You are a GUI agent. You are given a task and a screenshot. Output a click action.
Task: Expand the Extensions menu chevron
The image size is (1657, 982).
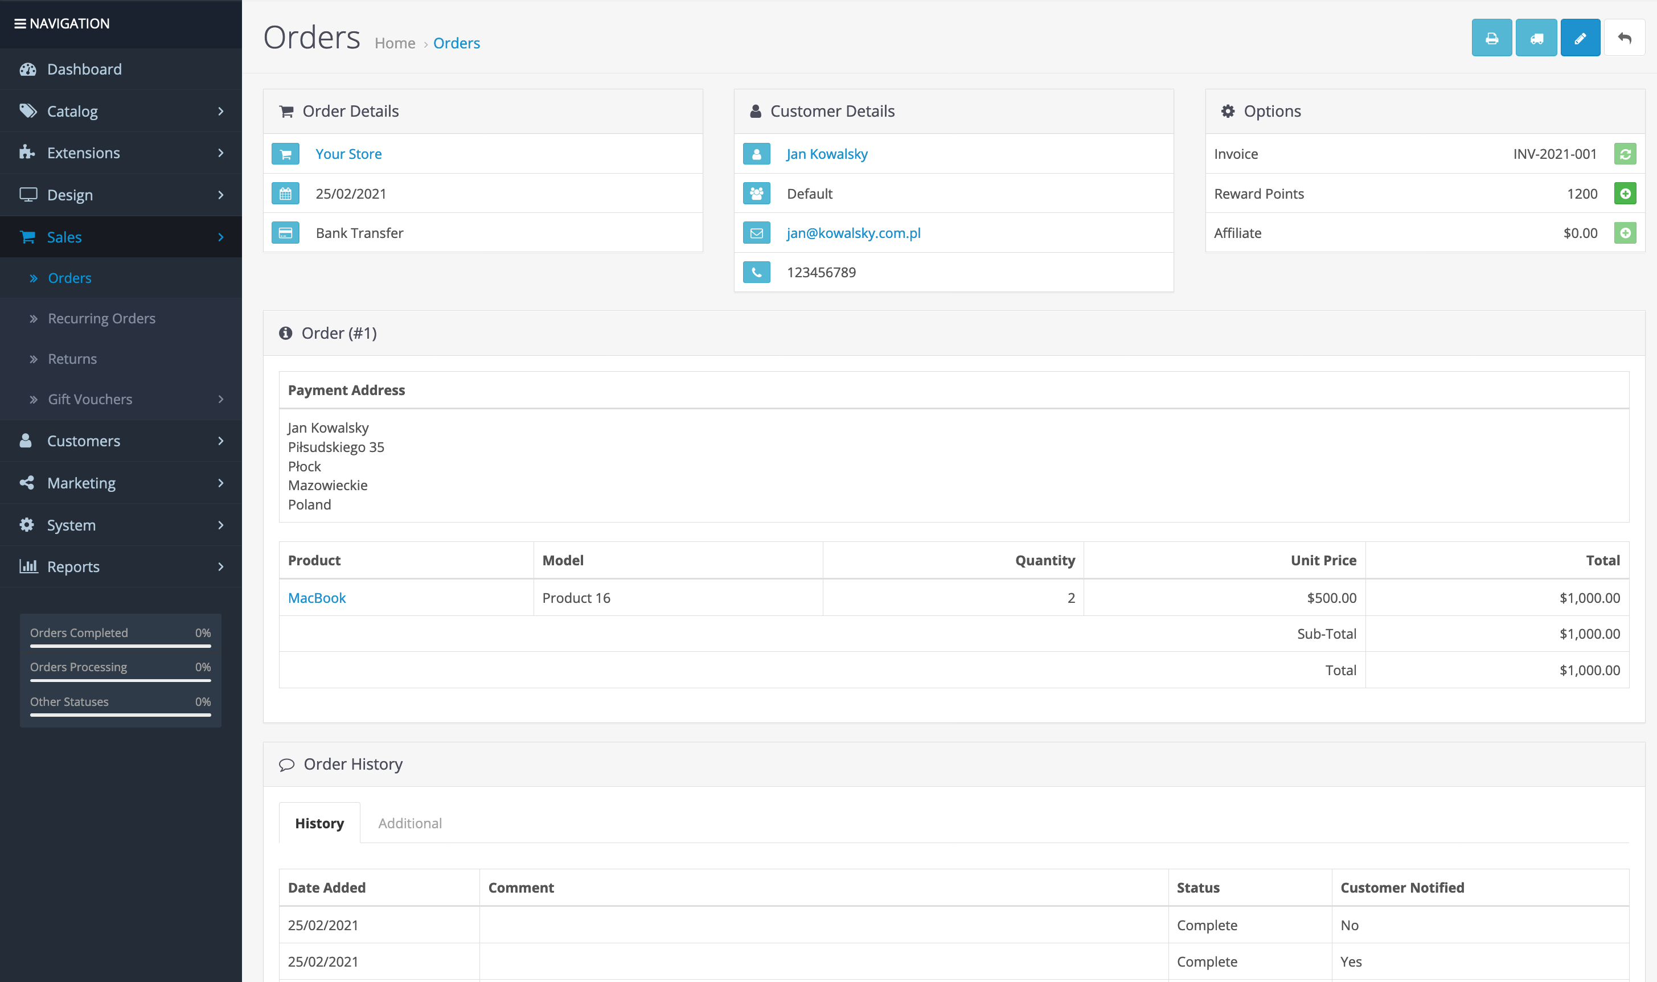[221, 153]
